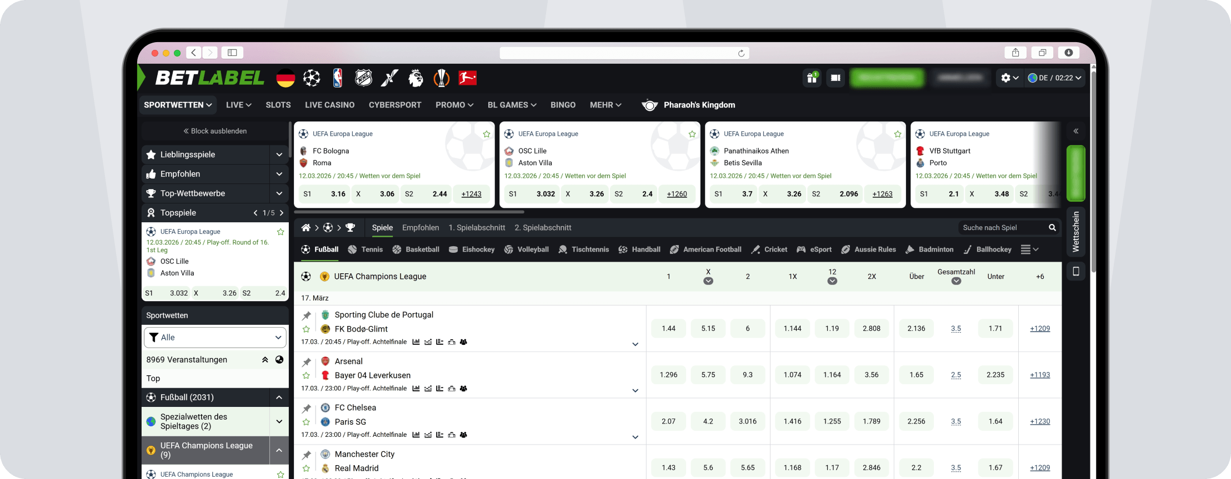Open +1209 markets for Sporting match
The image size is (1231, 479).
point(1040,329)
